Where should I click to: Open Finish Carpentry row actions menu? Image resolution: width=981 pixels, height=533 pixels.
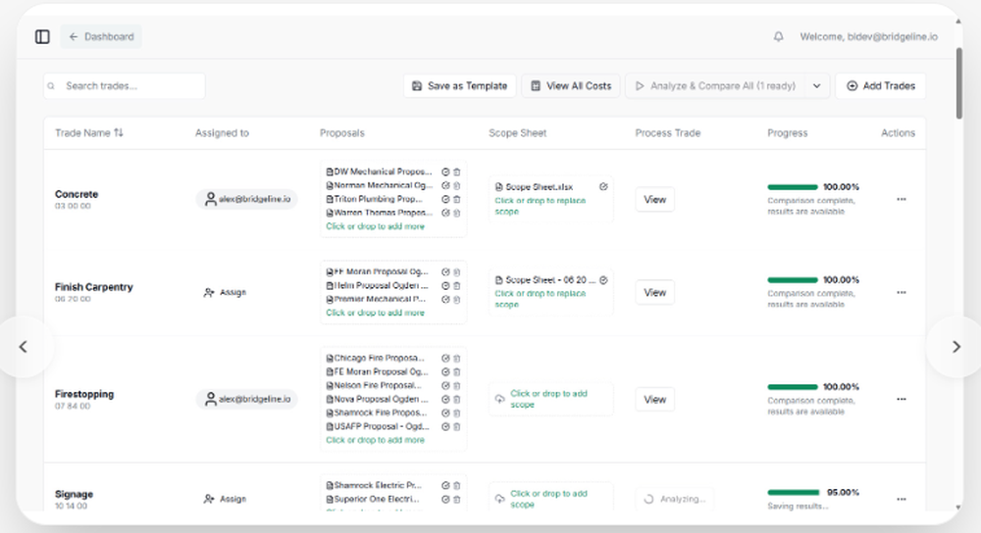901,292
